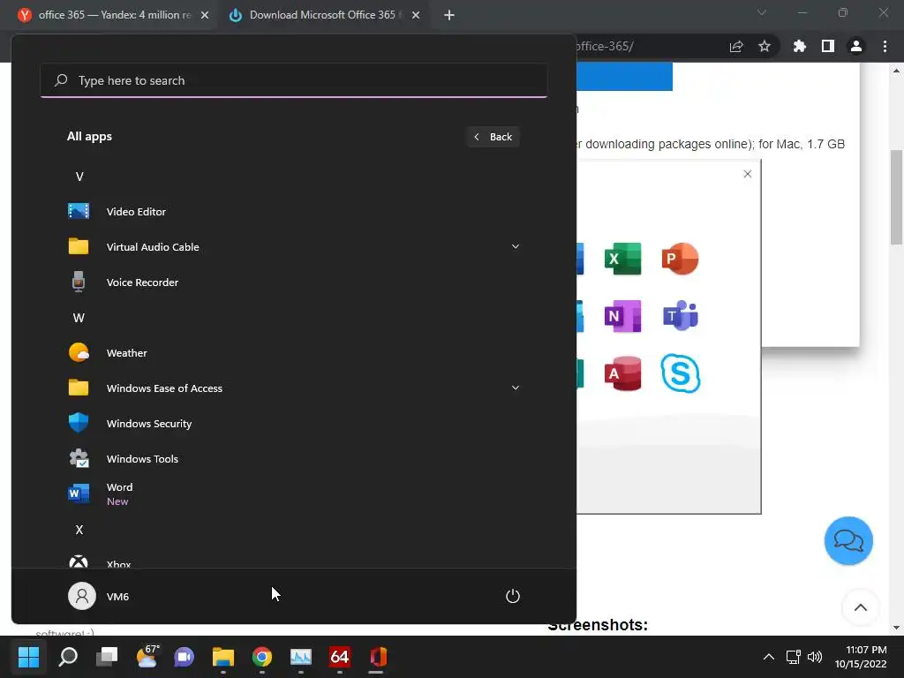Open Chat app on taskbar

pos(184,657)
